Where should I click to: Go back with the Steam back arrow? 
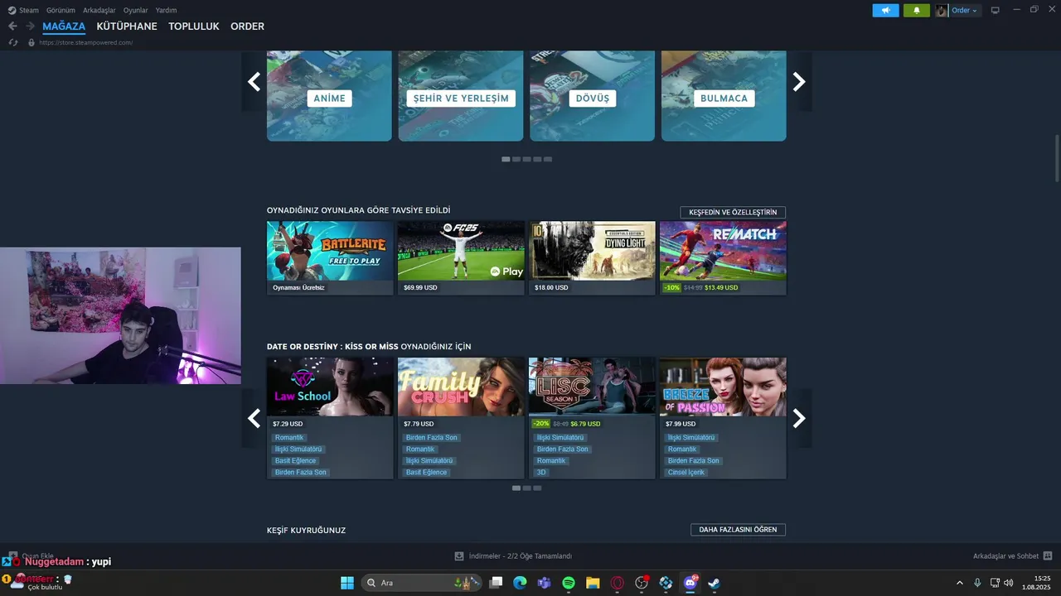(x=12, y=26)
